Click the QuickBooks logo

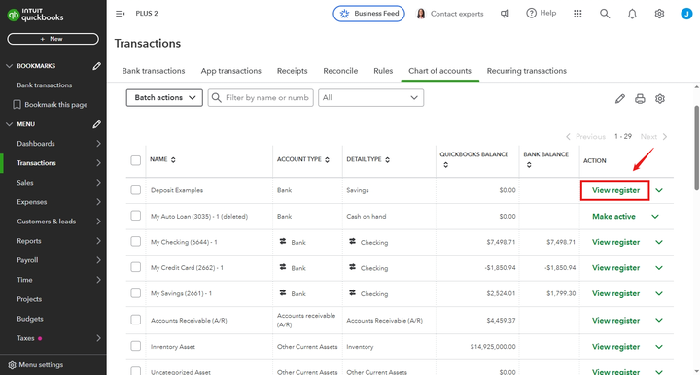click(35, 15)
